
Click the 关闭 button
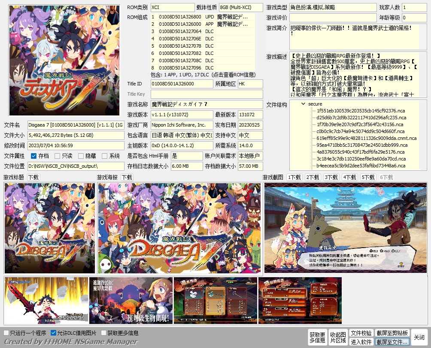[419, 337]
